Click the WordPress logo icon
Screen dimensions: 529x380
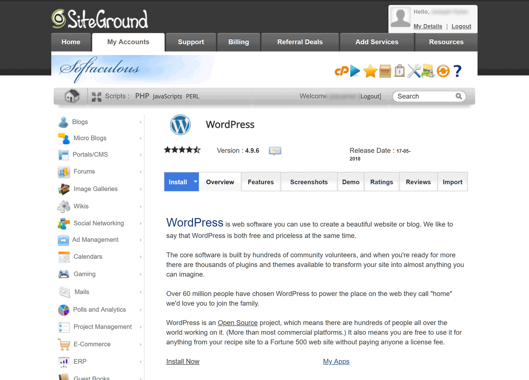[x=180, y=125]
